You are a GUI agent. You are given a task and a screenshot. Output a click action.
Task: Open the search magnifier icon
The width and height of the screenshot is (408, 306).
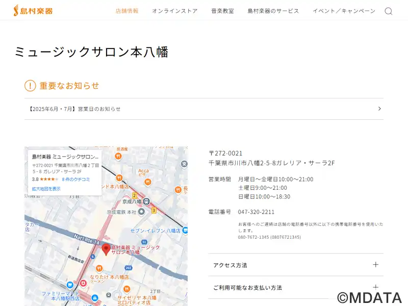(x=389, y=11)
